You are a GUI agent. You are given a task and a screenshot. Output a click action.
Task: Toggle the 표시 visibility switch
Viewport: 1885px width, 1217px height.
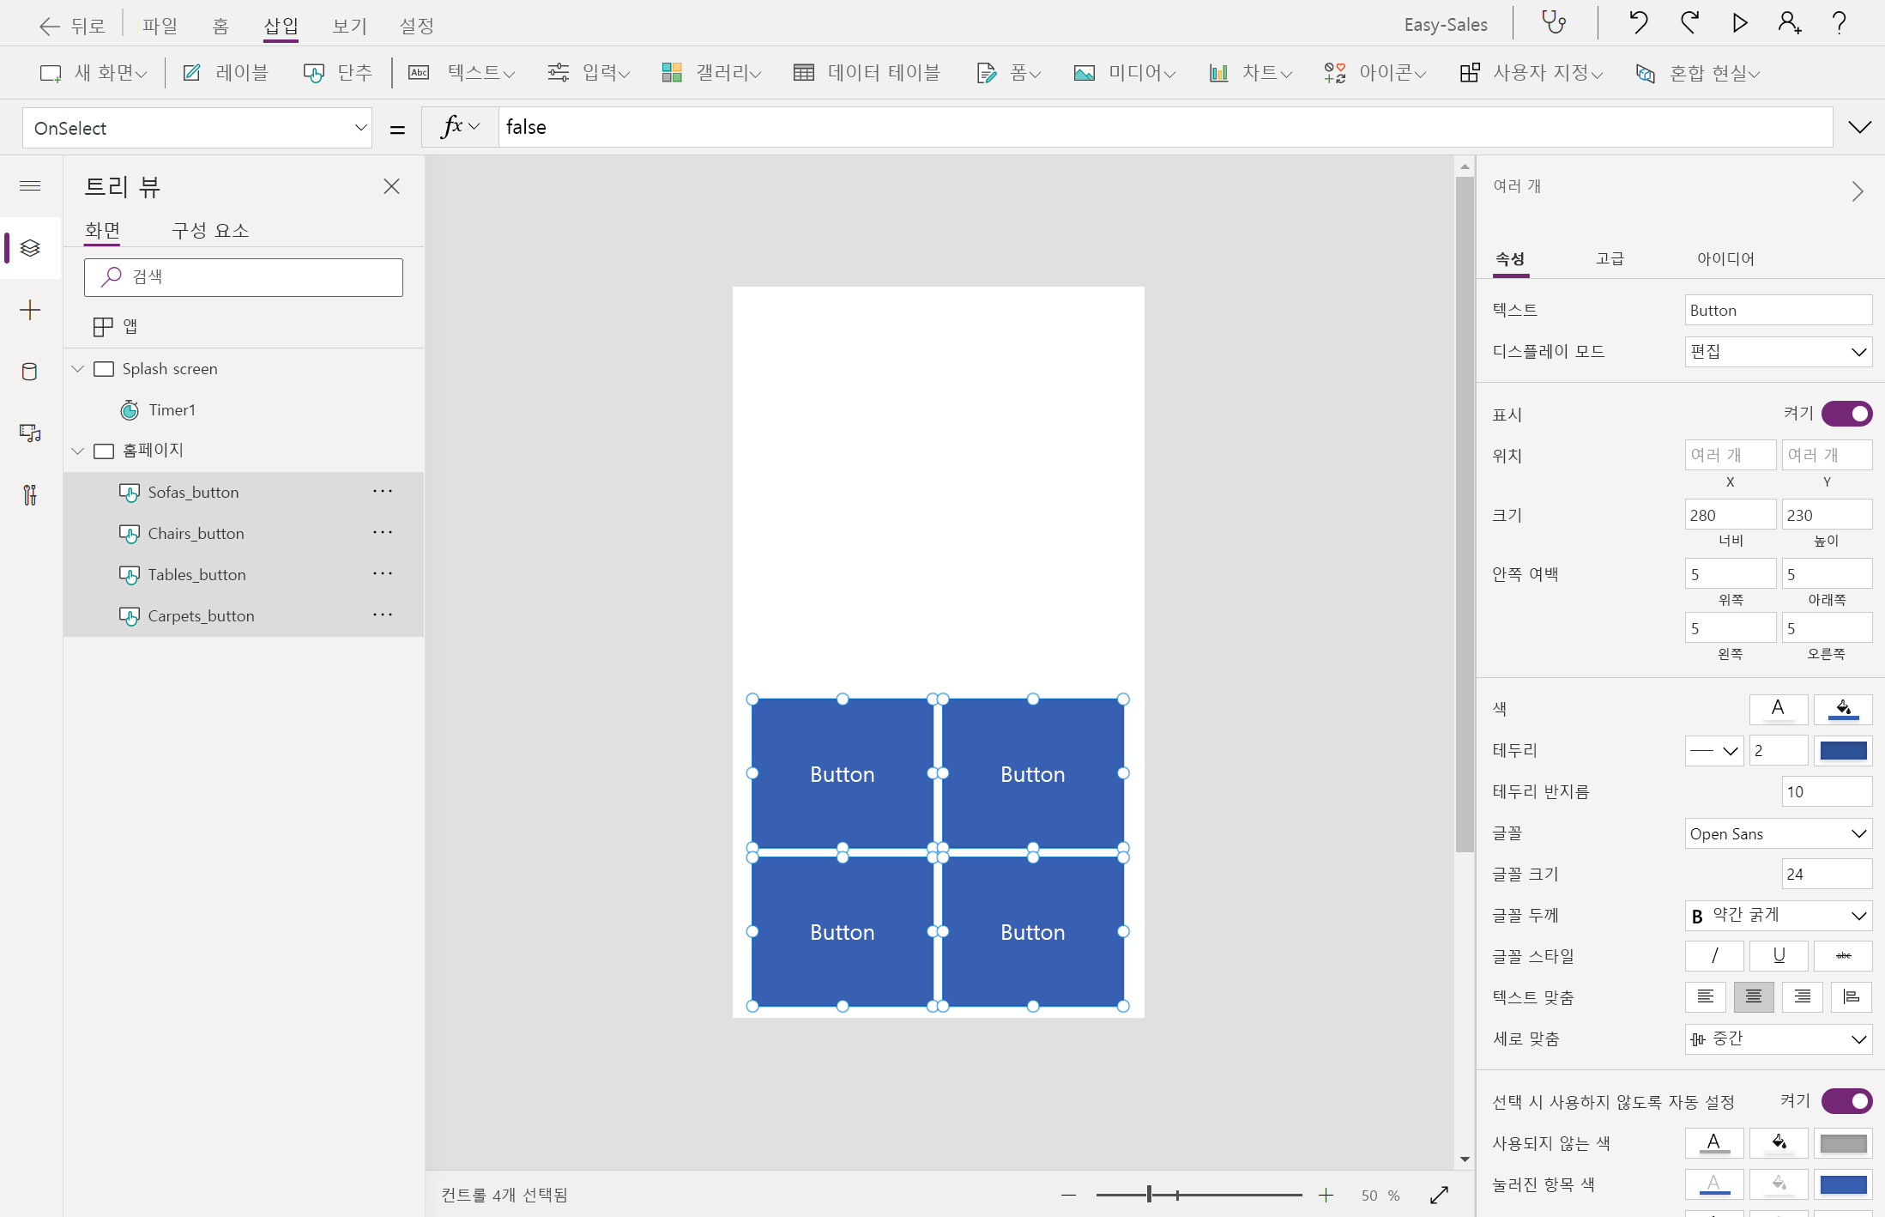(x=1846, y=414)
